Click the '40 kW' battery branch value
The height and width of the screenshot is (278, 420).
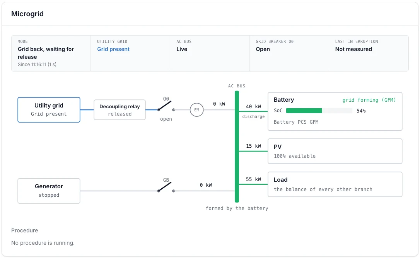(x=253, y=107)
